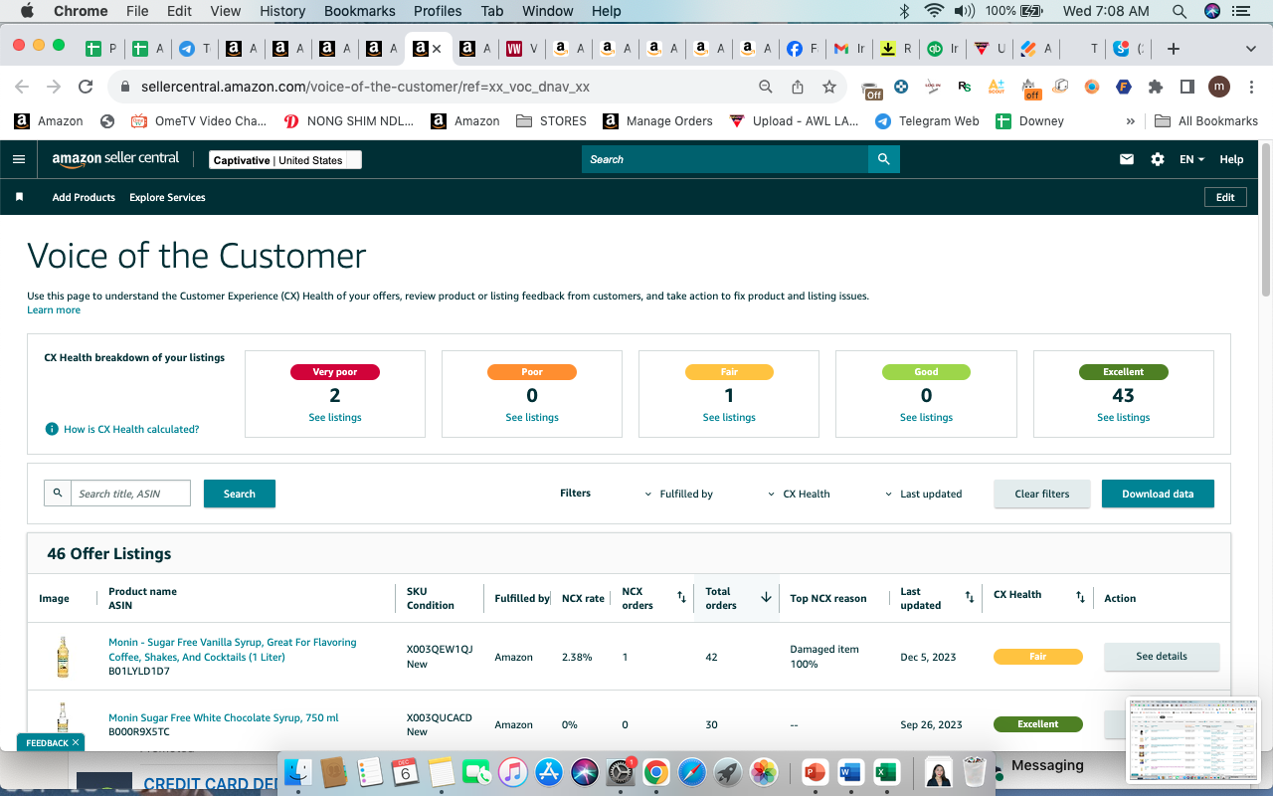Click the share icon in the address bar
Screen dimensions: 1273x796
click(x=798, y=87)
